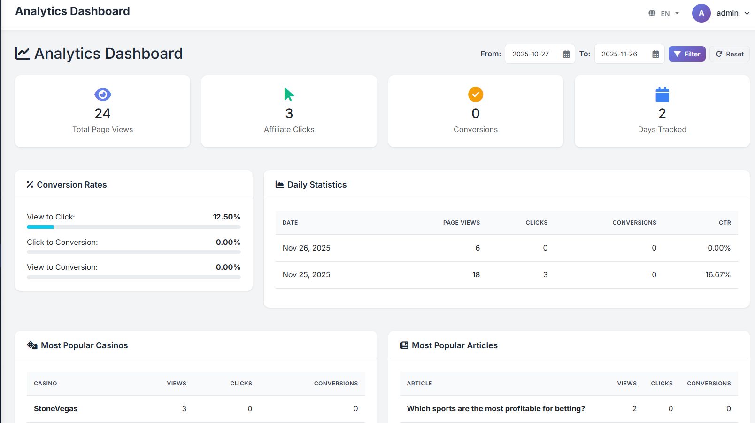Select the Nov 25, 2025 statistics row
The width and height of the screenshot is (755, 423).
click(506, 275)
